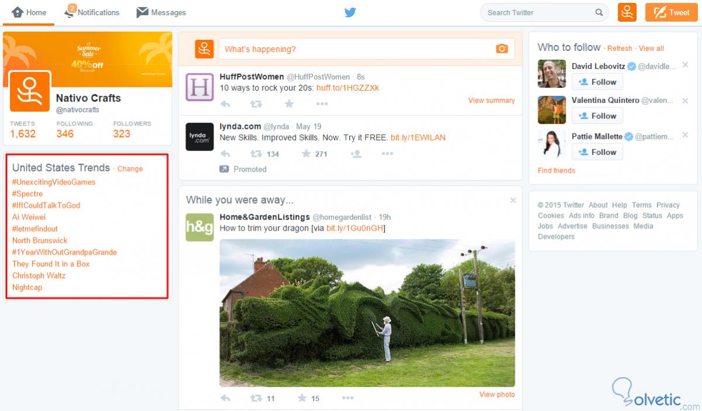Close the While you were away section
The height and width of the screenshot is (411, 702).
tap(513, 200)
